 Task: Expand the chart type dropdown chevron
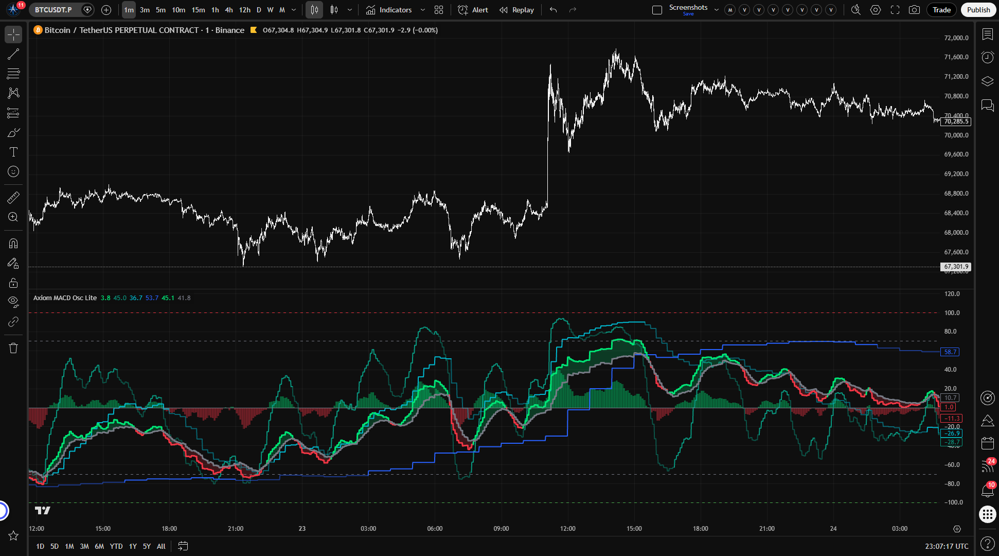(350, 10)
